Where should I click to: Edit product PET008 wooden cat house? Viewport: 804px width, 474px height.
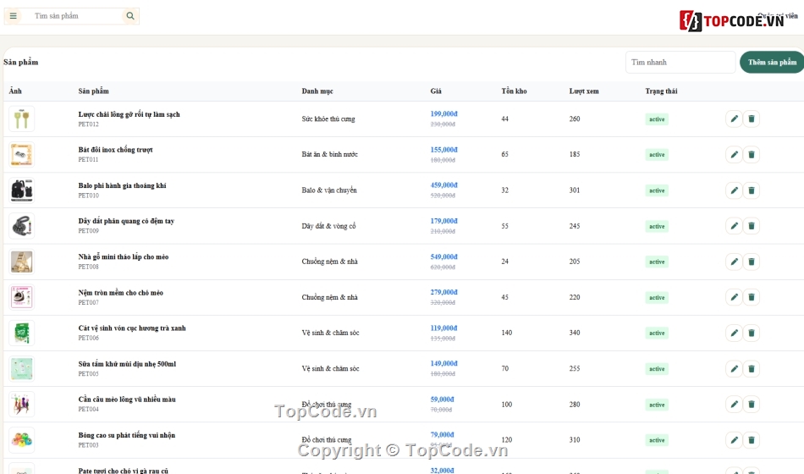(x=735, y=262)
